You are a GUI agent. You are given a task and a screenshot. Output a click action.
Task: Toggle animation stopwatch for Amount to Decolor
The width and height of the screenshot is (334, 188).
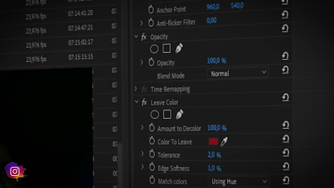152,128
